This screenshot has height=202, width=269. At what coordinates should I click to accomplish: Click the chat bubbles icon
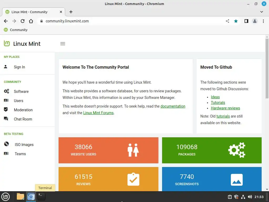[6, 119]
